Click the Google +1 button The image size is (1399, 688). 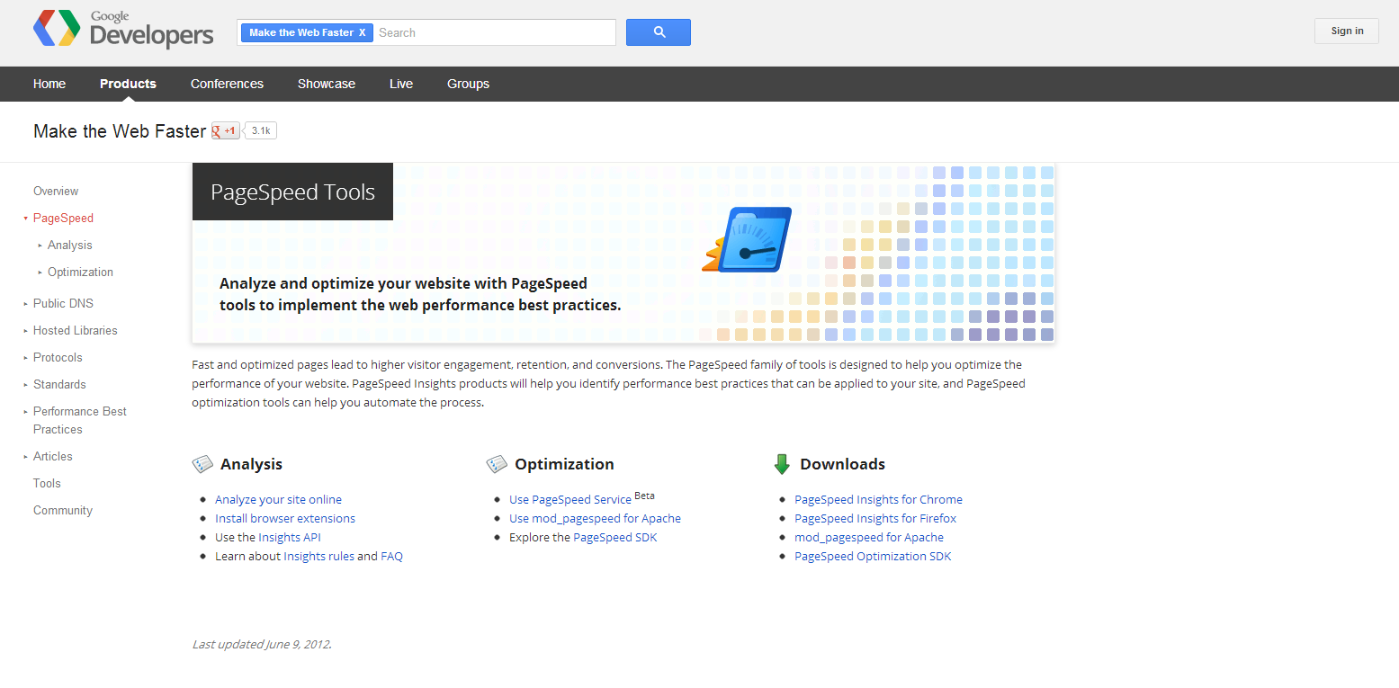[x=225, y=131]
